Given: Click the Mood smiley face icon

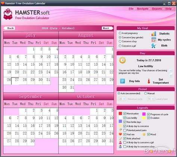Looking at the screenshot, I should pyautogui.click(x=144, y=134).
